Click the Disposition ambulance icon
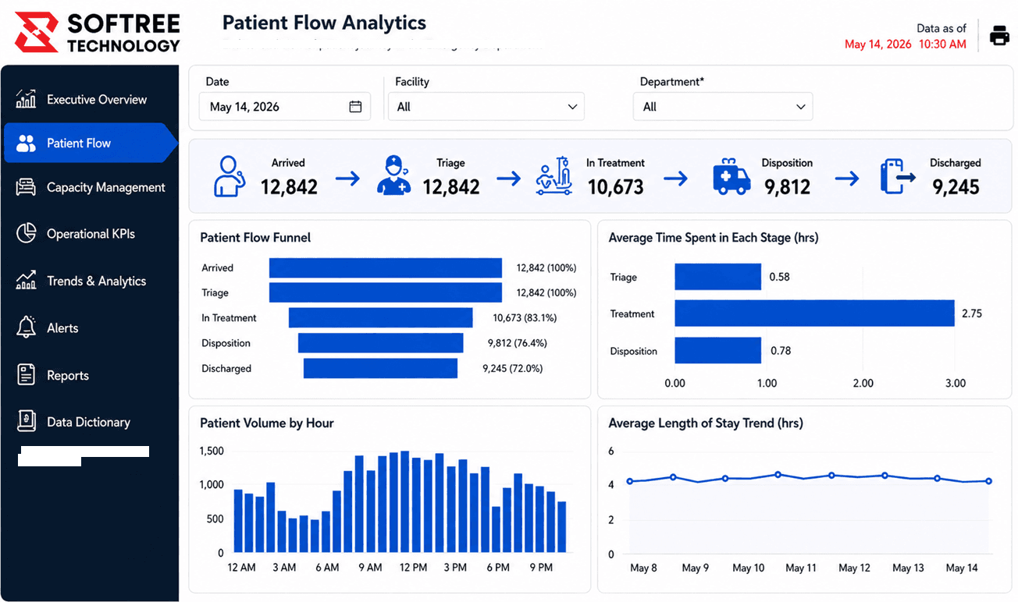Screen dimensions: 1018x602 [731, 176]
